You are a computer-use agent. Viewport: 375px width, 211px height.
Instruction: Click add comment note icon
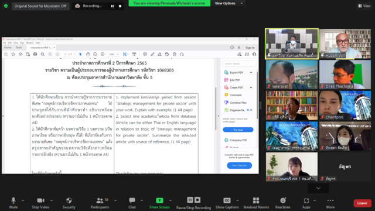145,55
